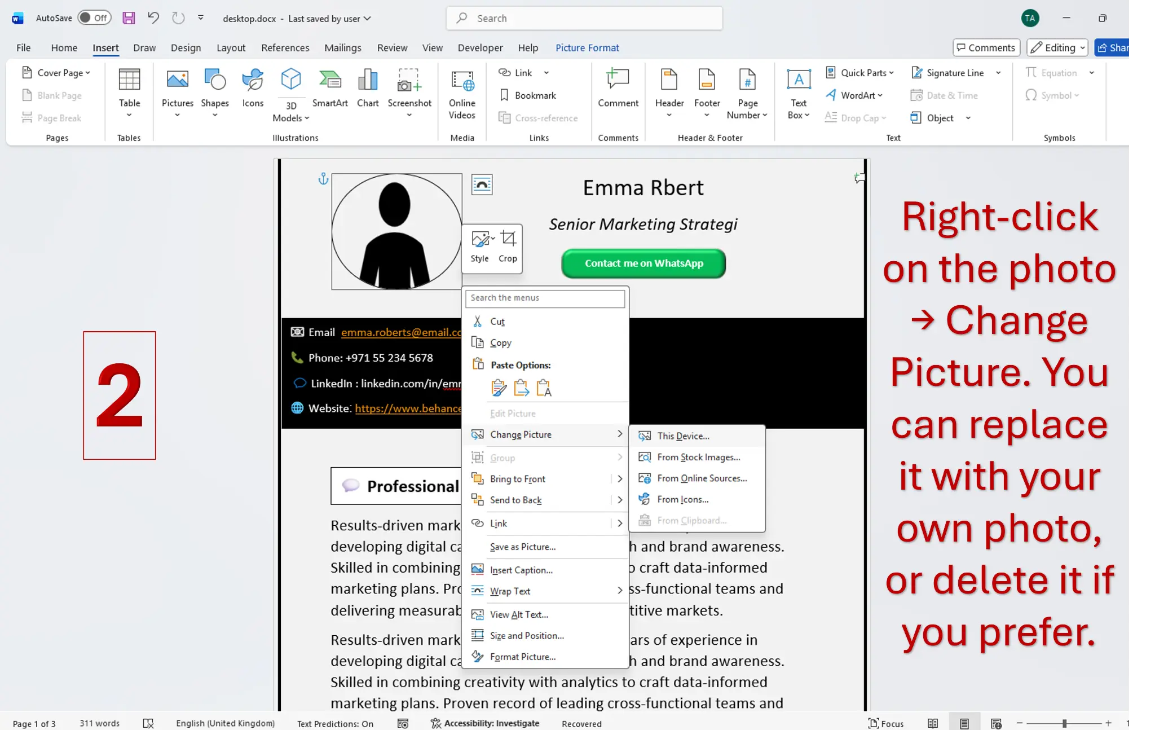
Task: Select Cut from the context menu
Action: tap(496, 321)
